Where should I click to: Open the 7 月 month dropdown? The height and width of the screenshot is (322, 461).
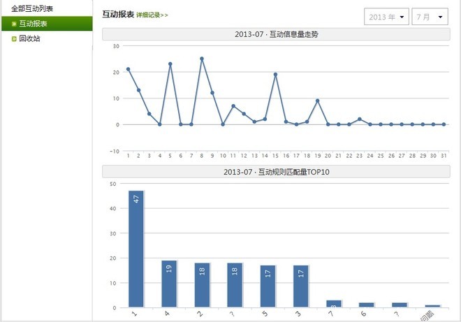[430, 17]
